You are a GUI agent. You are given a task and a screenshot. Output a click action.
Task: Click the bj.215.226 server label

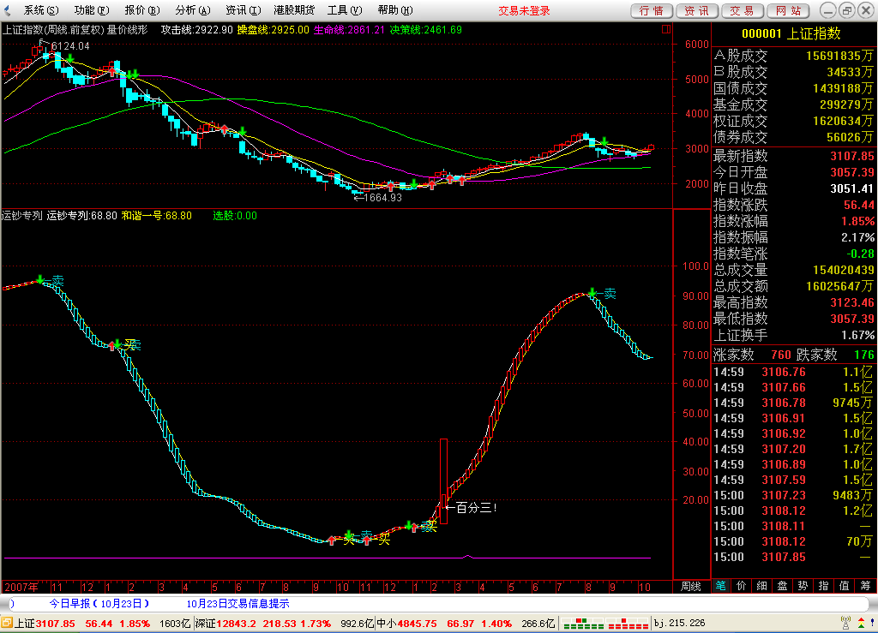pyautogui.click(x=679, y=623)
